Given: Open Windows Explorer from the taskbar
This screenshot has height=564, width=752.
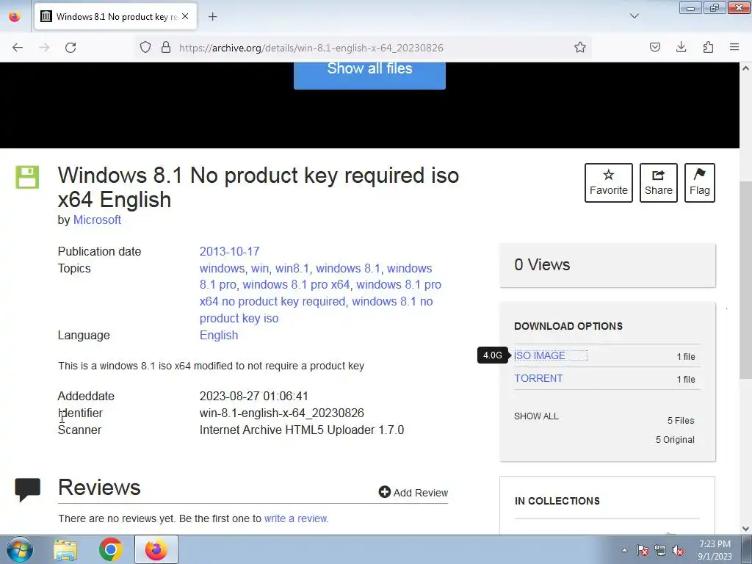Looking at the screenshot, I should coord(65,549).
